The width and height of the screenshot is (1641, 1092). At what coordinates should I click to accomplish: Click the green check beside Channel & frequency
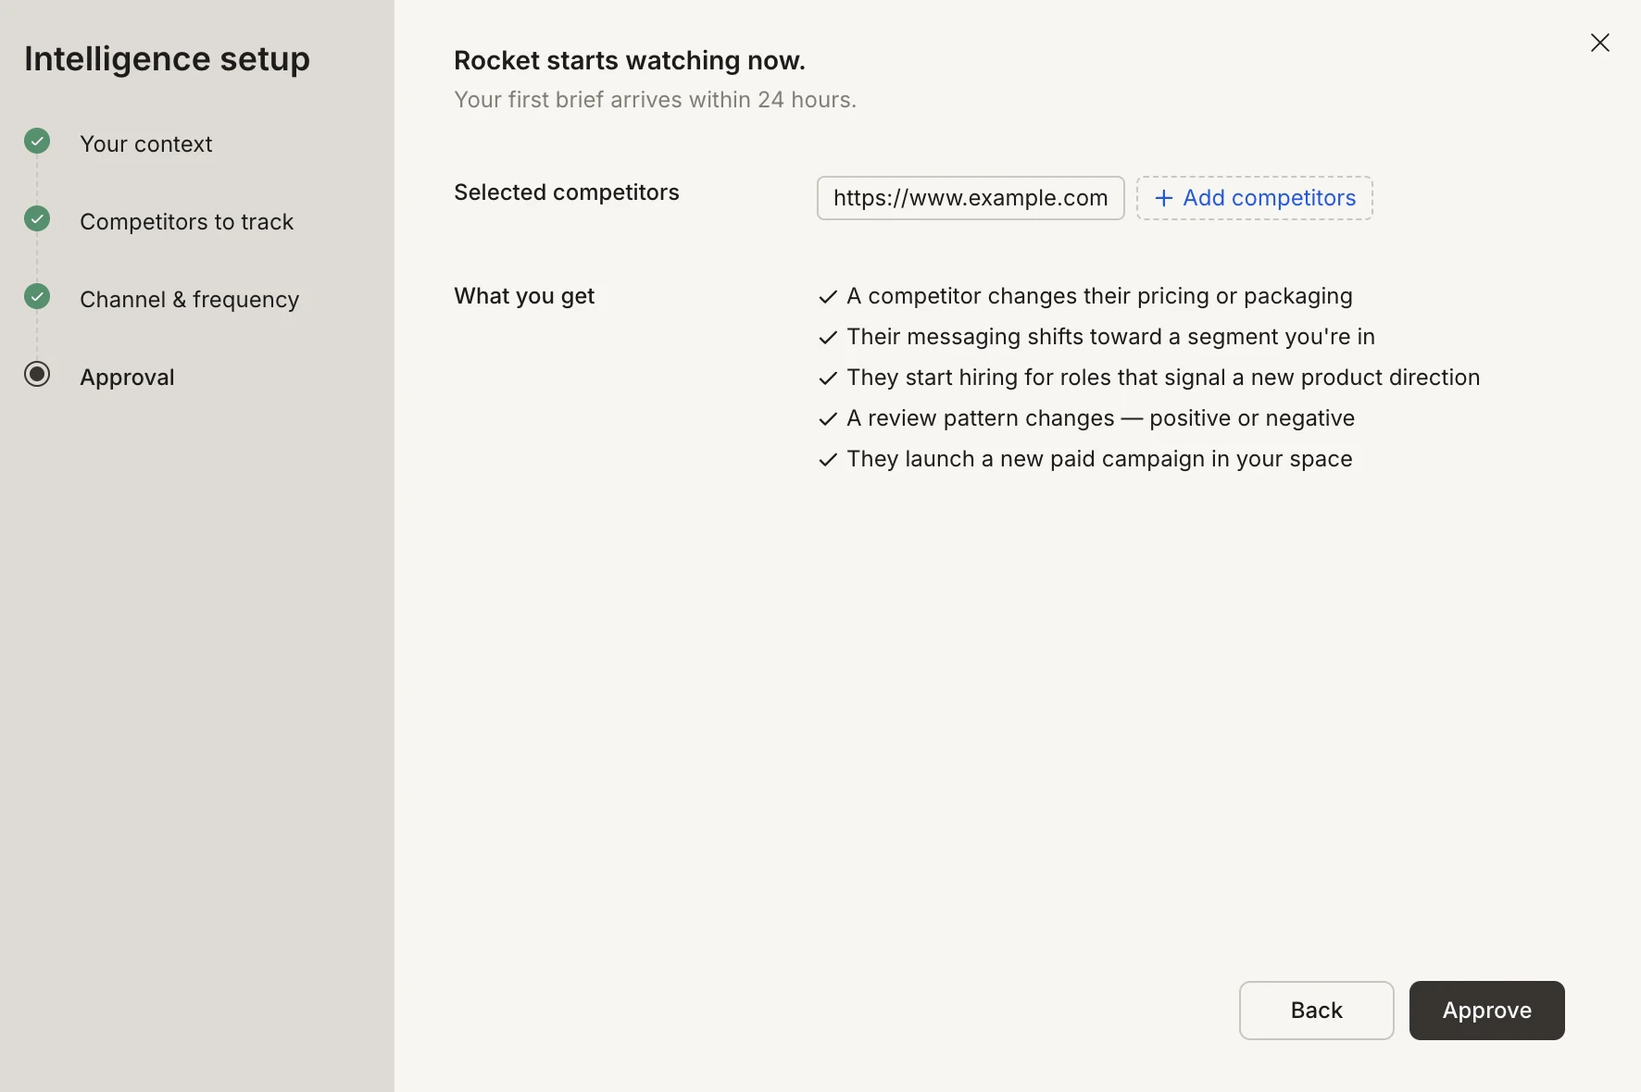pyautogui.click(x=37, y=296)
